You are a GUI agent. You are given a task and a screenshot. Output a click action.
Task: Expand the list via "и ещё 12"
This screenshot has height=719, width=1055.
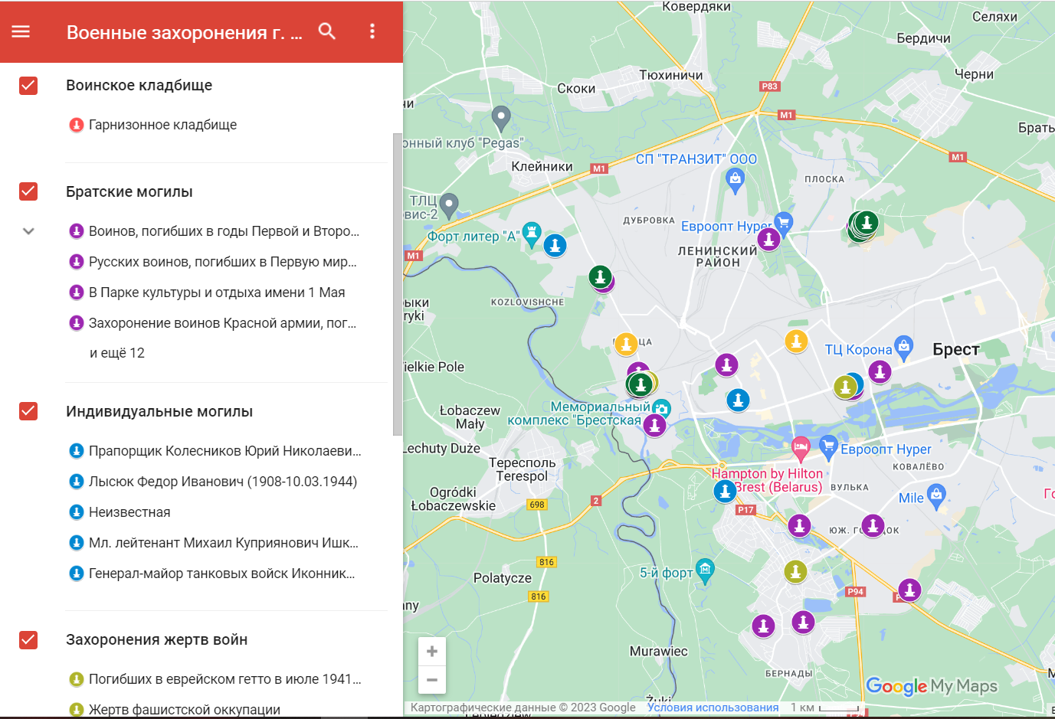(x=117, y=353)
